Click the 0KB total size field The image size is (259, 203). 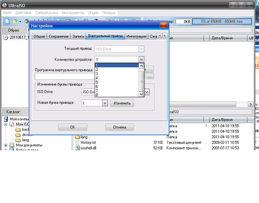coord(183,22)
